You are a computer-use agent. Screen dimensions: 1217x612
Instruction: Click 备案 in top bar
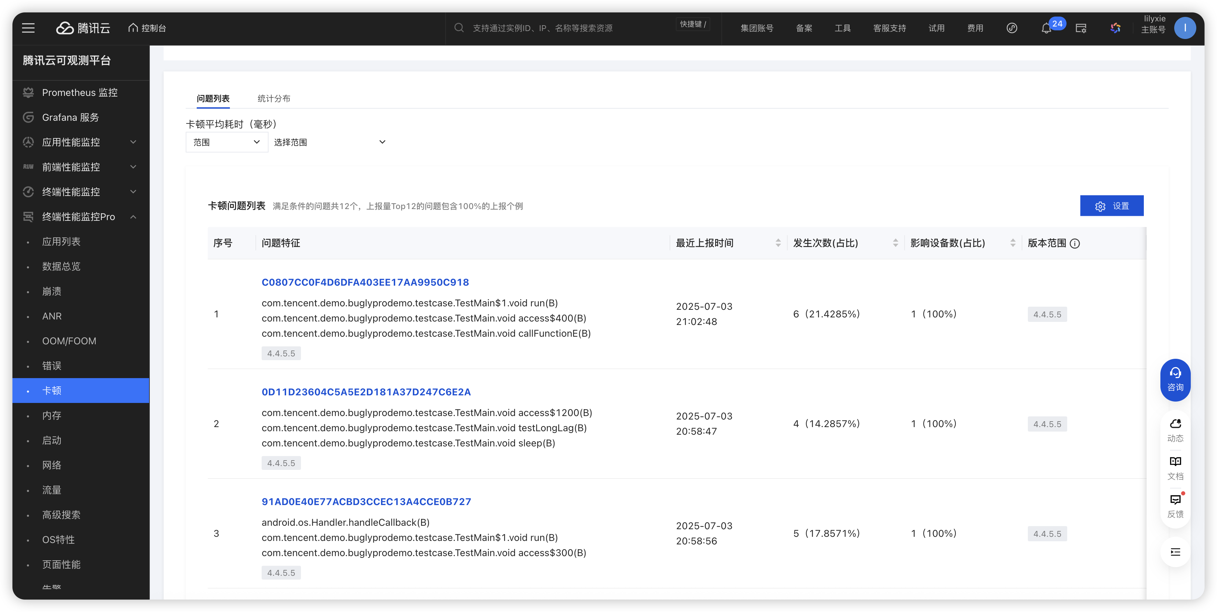[804, 28]
